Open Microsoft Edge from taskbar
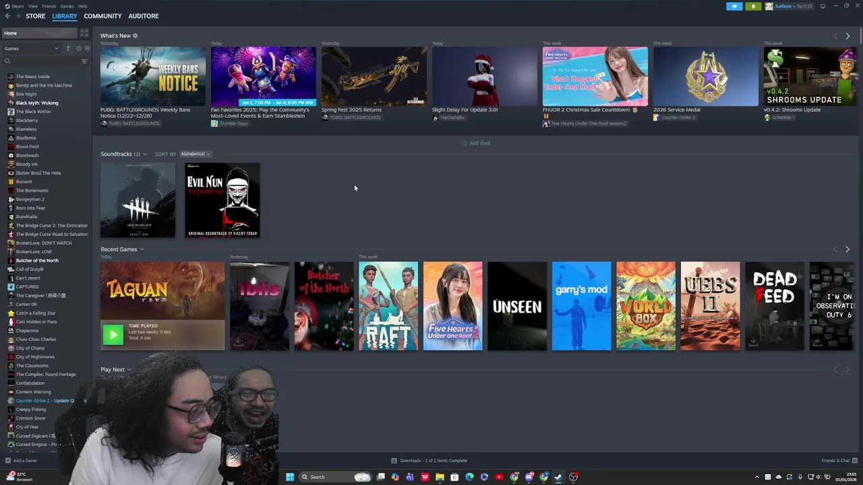The image size is (863, 485). pyautogui.click(x=469, y=477)
